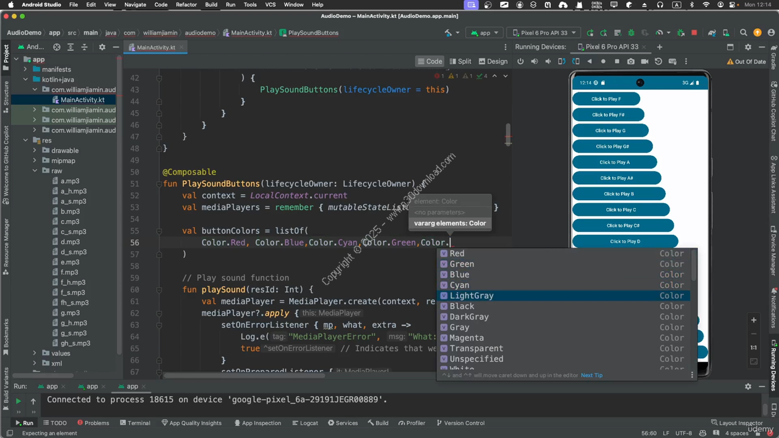Open the Logcat tool tab
The width and height of the screenshot is (779, 438).
pyautogui.click(x=304, y=423)
